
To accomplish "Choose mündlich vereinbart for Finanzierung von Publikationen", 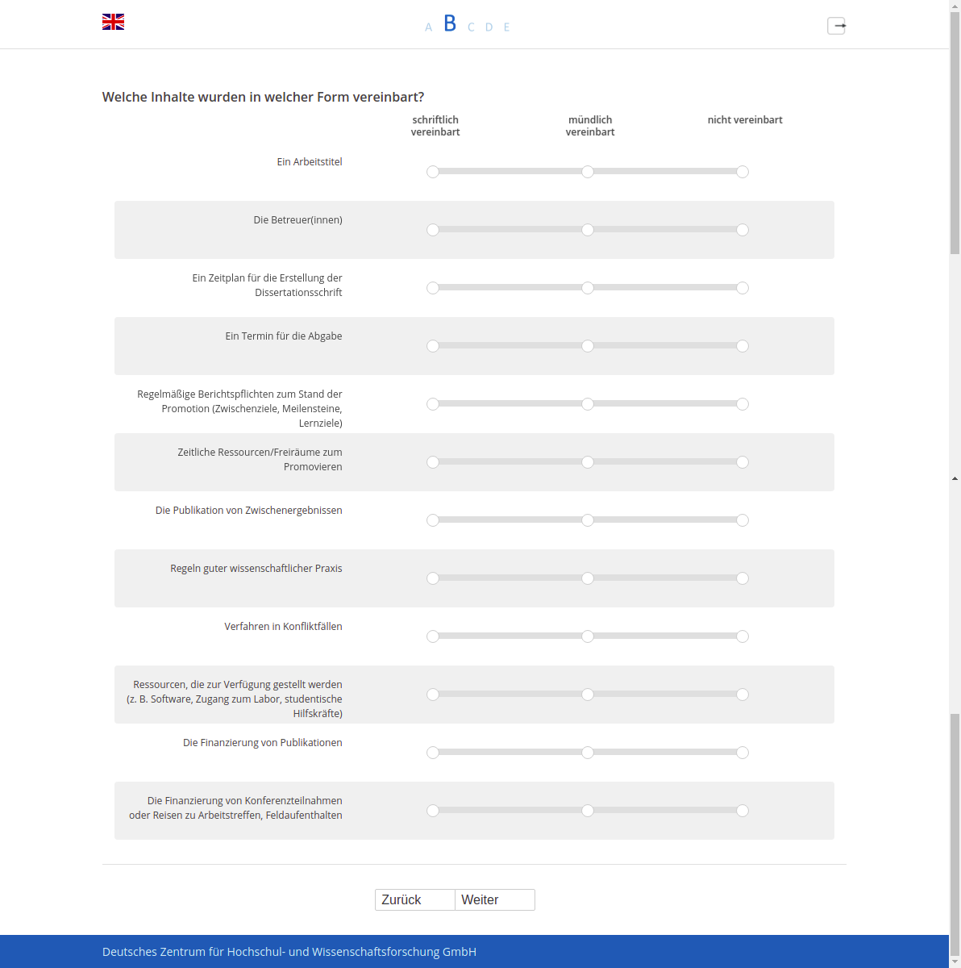I will click(588, 753).
